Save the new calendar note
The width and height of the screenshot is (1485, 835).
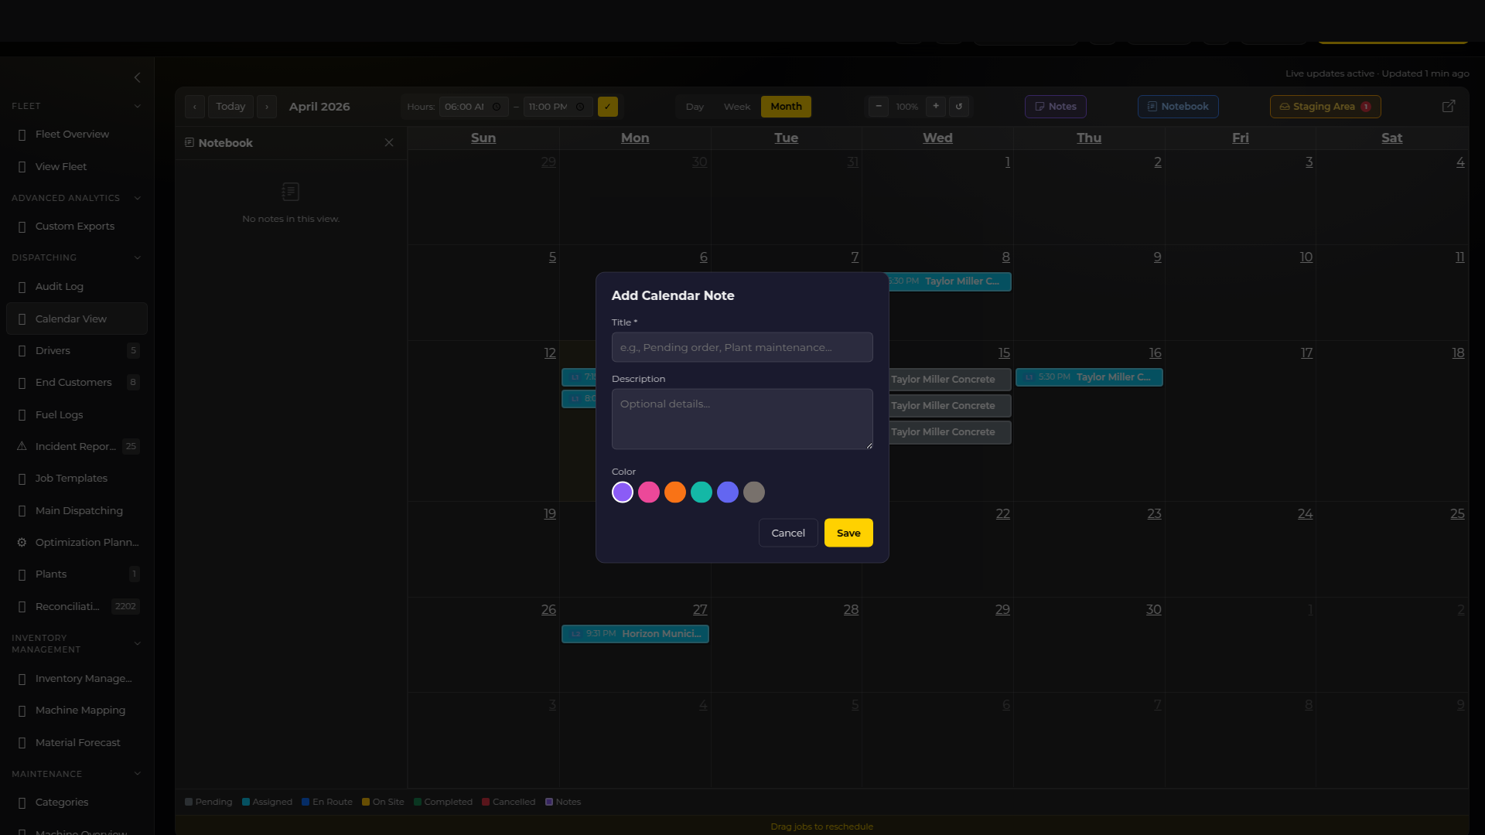pyautogui.click(x=848, y=533)
